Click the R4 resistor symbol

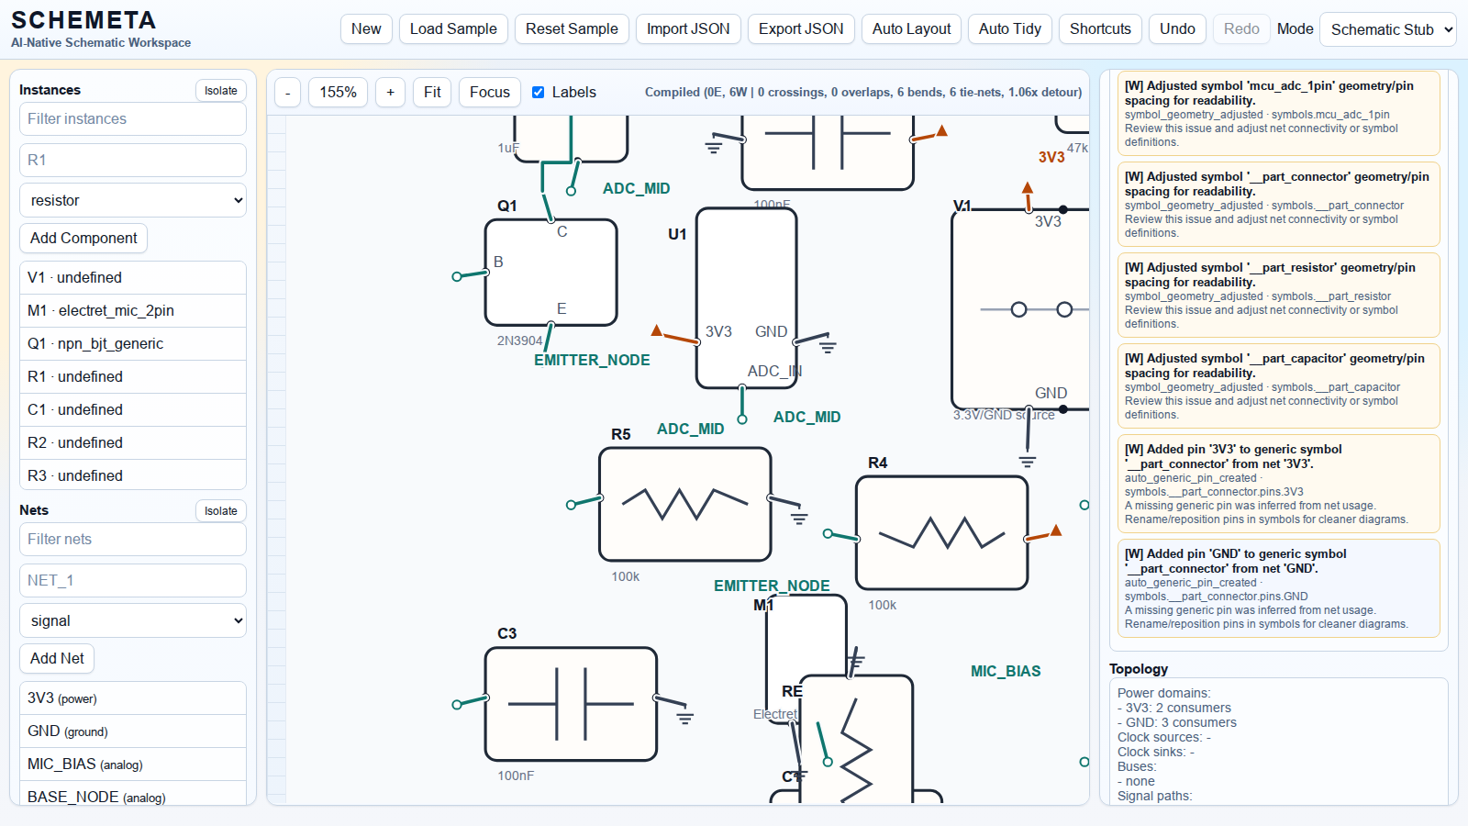pyautogui.click(x=941, y=532)
